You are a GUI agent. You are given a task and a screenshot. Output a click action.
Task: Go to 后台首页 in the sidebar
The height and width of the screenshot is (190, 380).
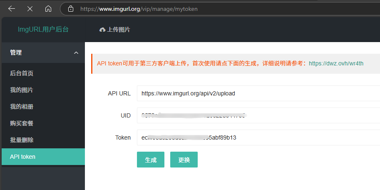click(x=43, y=73)
